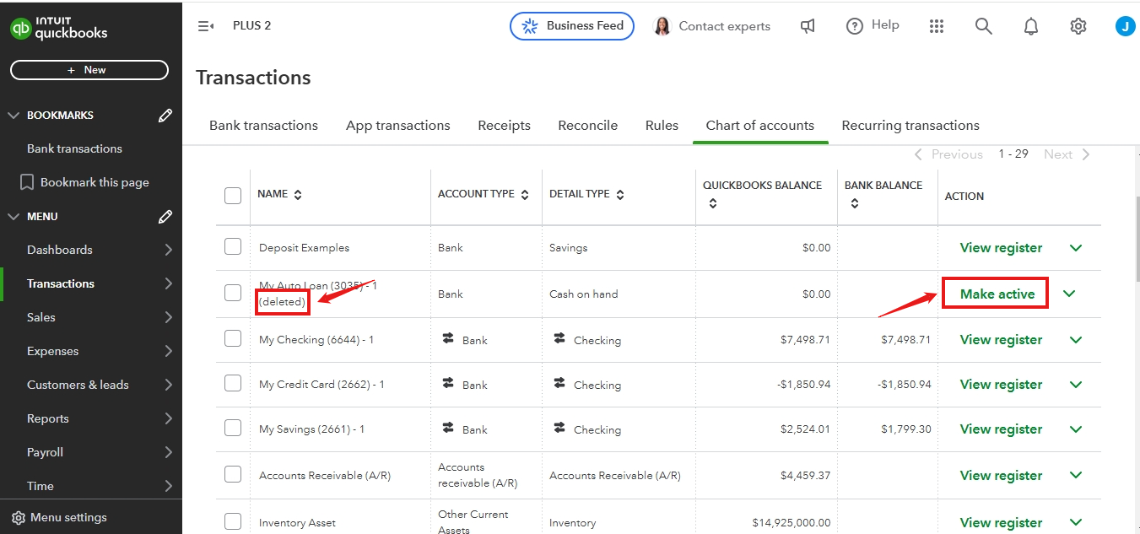Open Bank transactions bookmark in sidebar
Screen dimensions: 1140x534
(x=74, y=148)
